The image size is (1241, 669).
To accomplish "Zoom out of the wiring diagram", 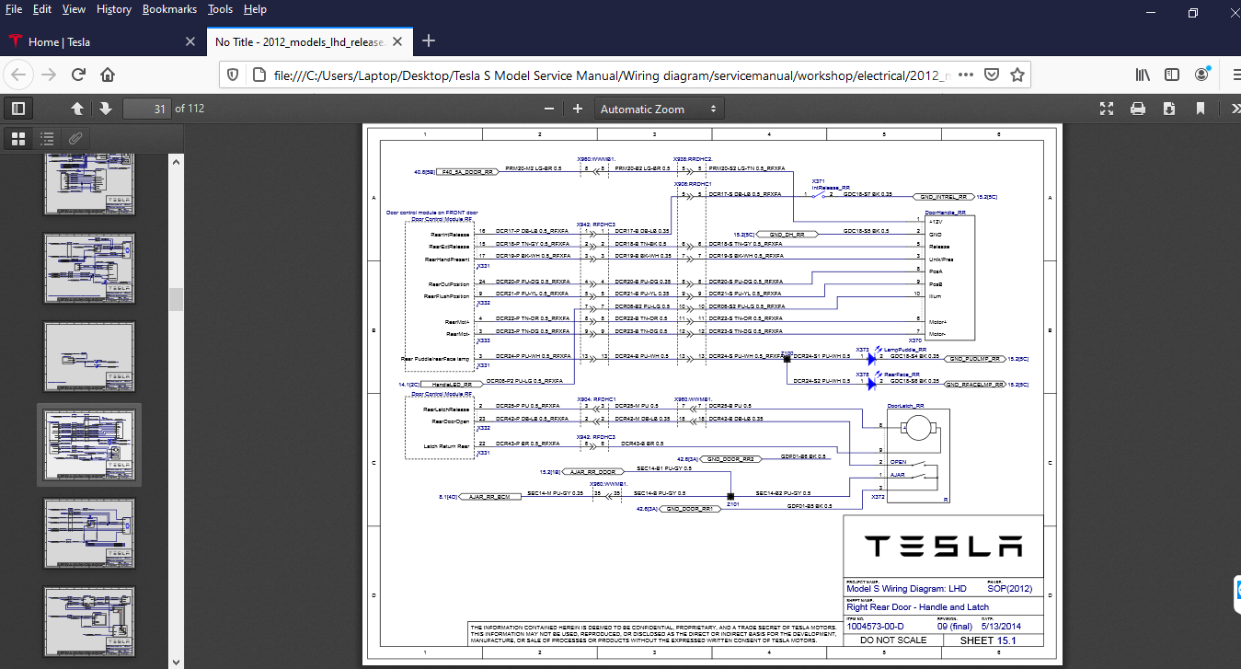I will coord(549,109).
